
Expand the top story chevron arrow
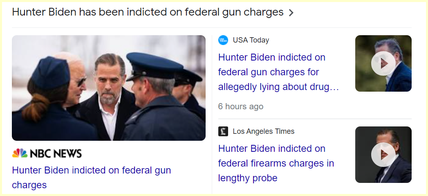click(x=291, y=13)
